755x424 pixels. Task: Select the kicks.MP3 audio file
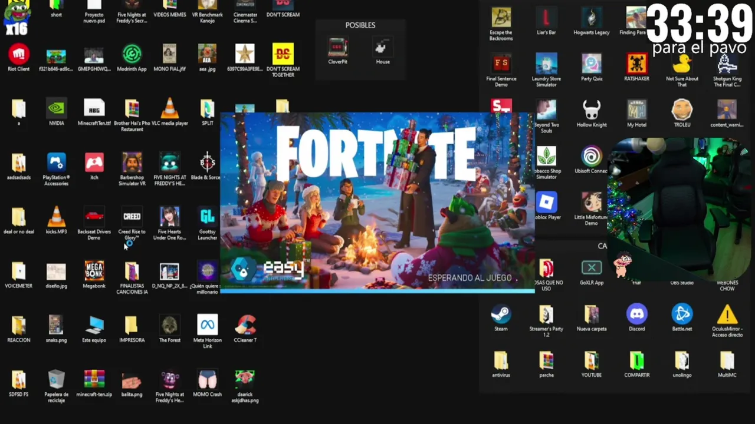56,217
